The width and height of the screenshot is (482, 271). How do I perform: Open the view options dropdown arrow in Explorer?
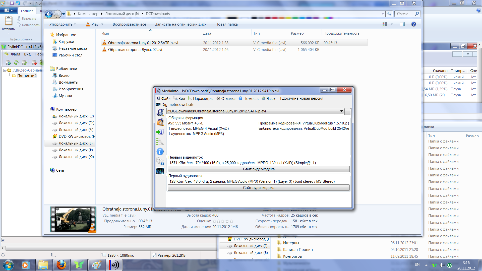pos(392,24)
